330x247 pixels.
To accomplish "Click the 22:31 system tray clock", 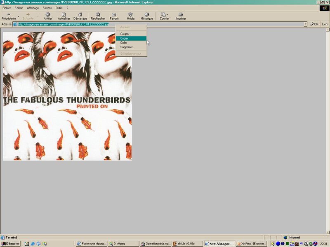I will click(323, 244).
